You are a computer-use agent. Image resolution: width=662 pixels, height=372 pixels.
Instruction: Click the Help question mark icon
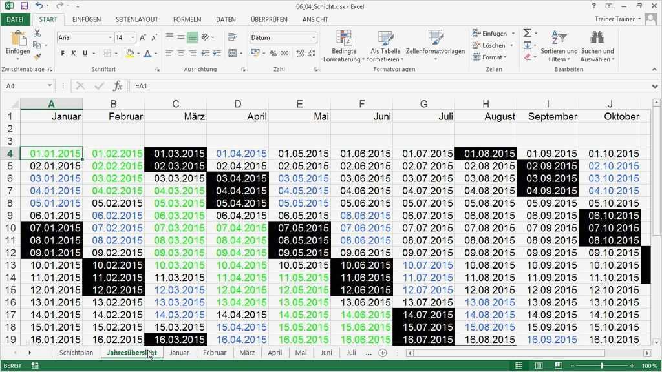(x=593, y=6)
